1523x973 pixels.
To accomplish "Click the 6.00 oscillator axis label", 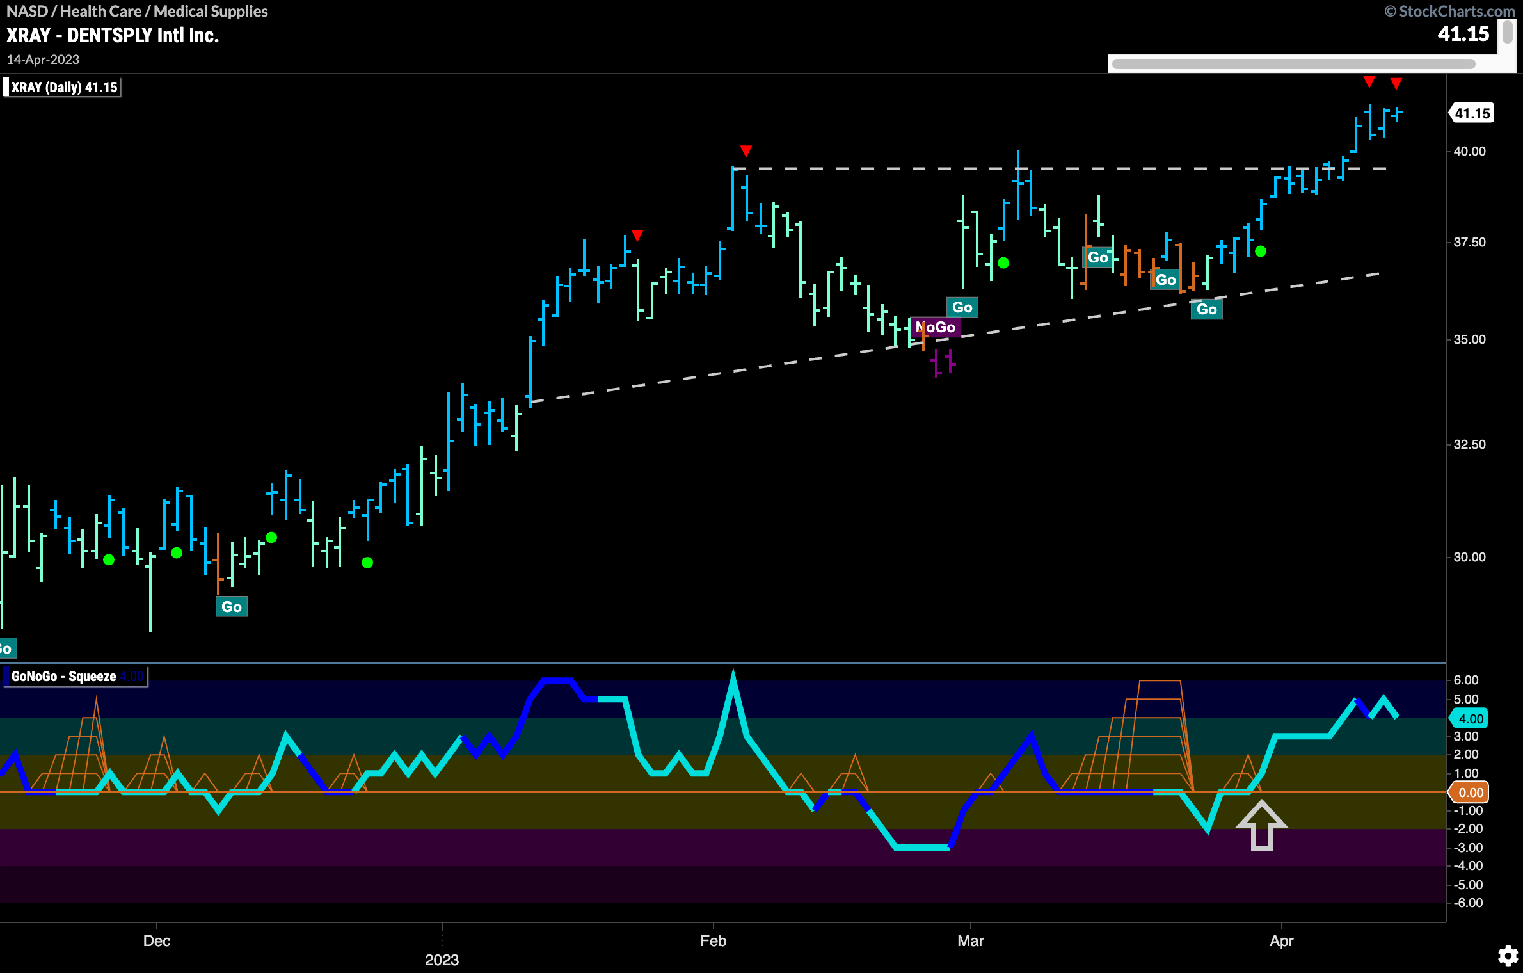I will (x=1466, y=680).
